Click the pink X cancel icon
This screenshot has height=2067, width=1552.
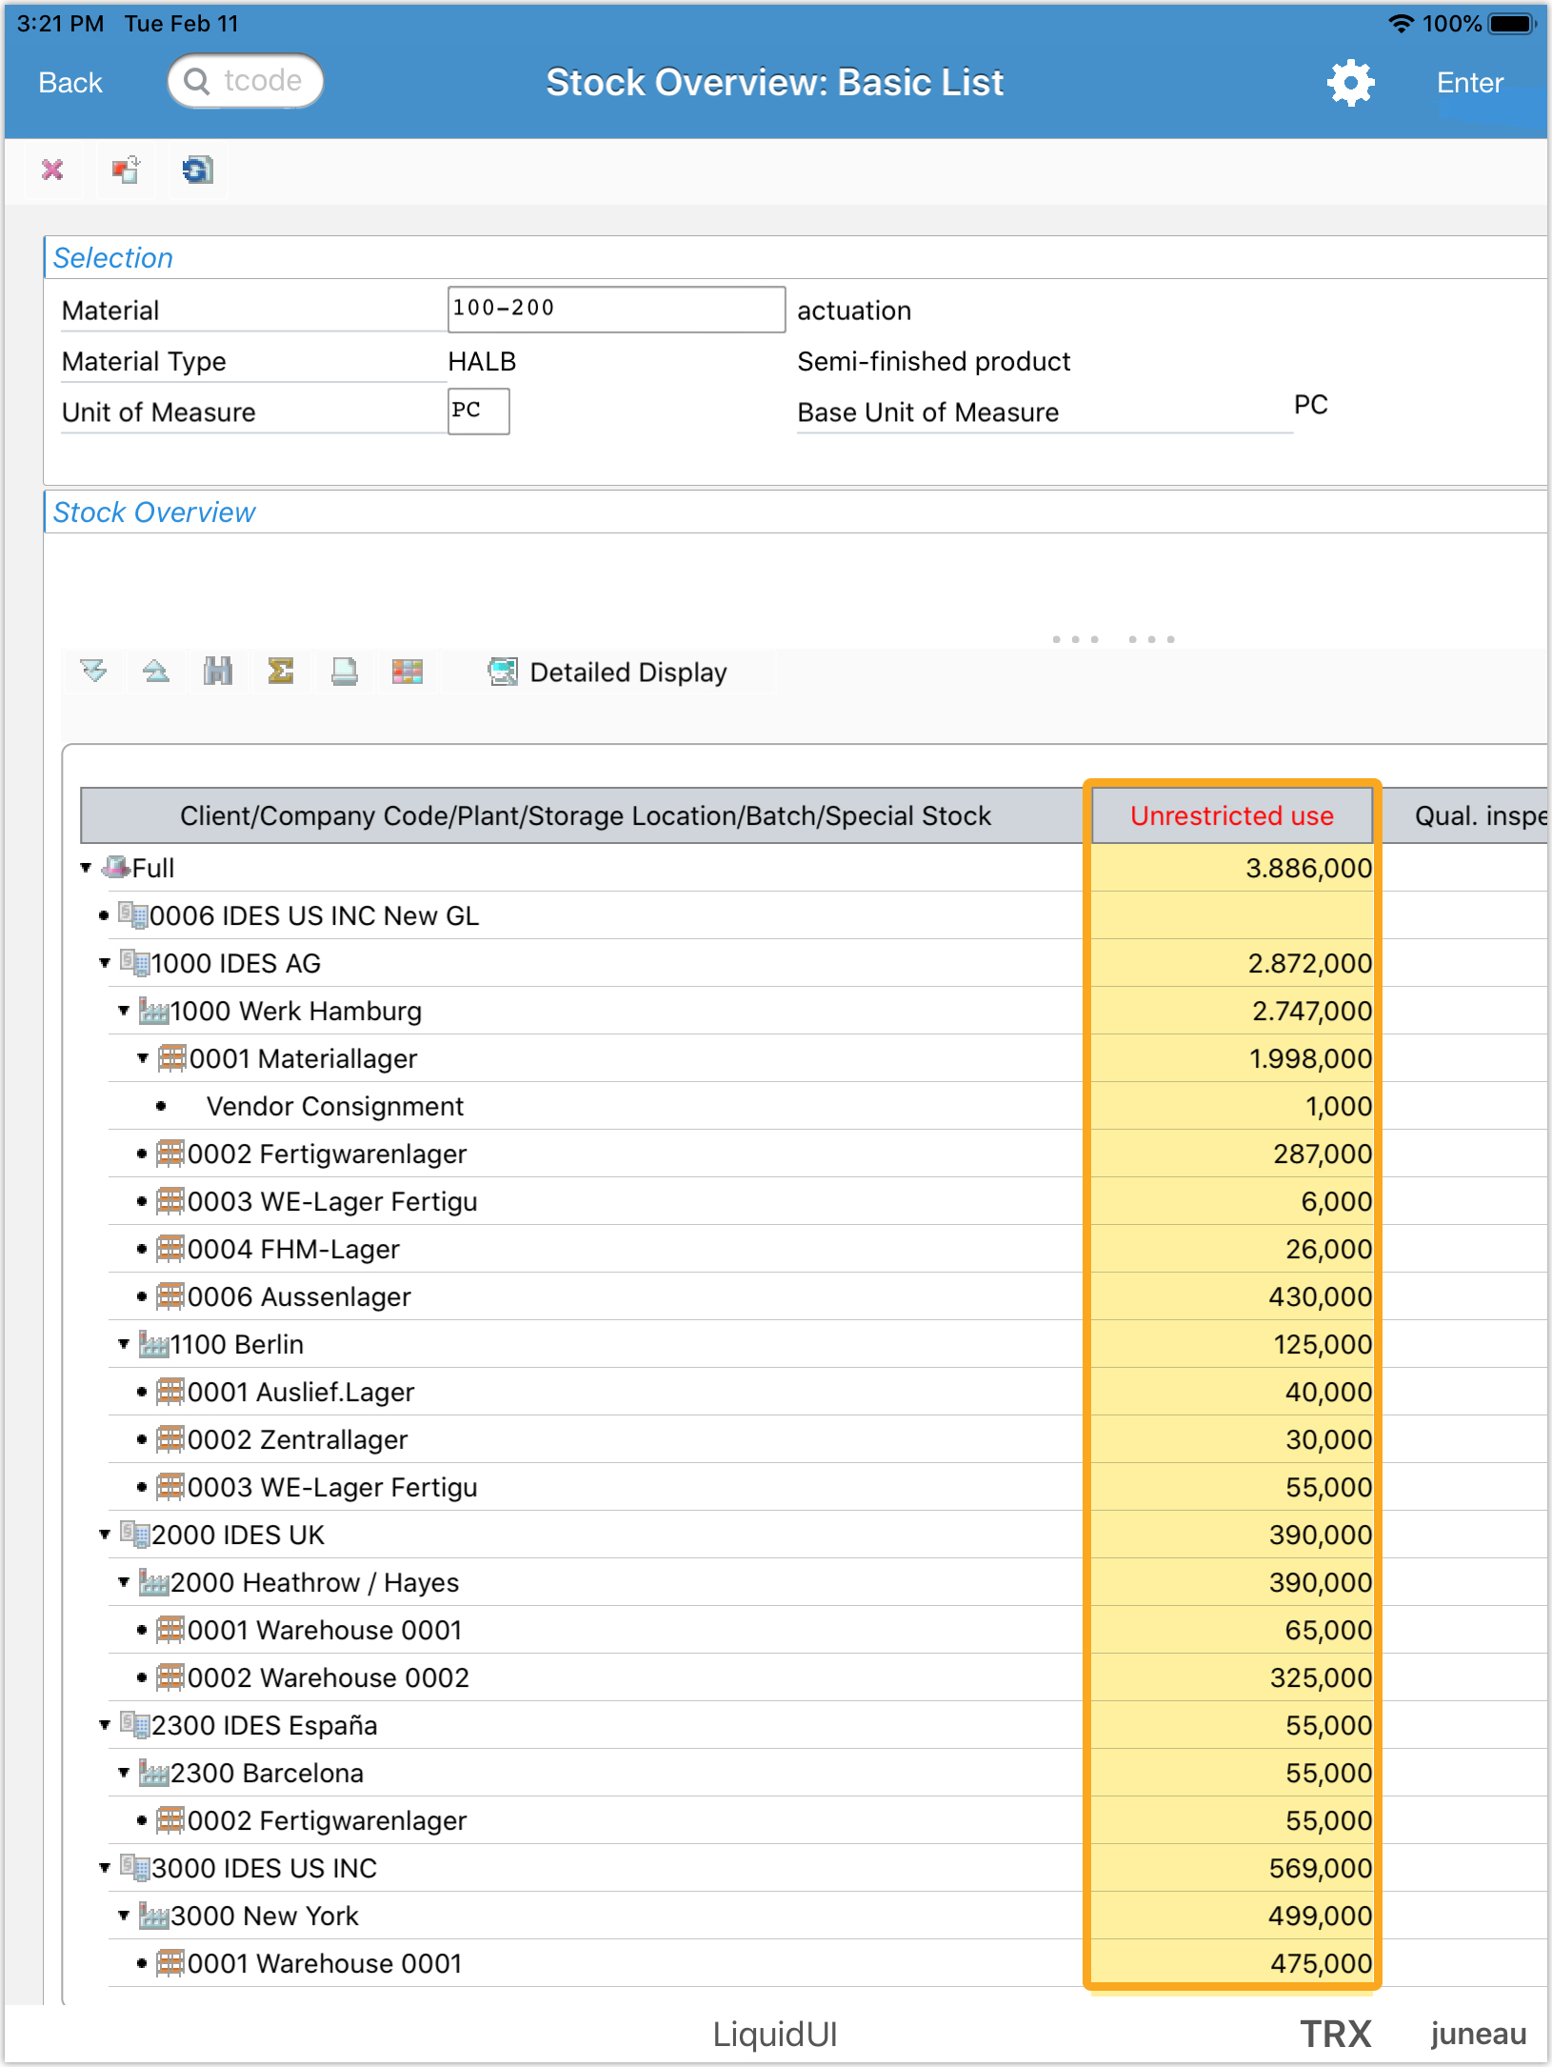(52, 171)
